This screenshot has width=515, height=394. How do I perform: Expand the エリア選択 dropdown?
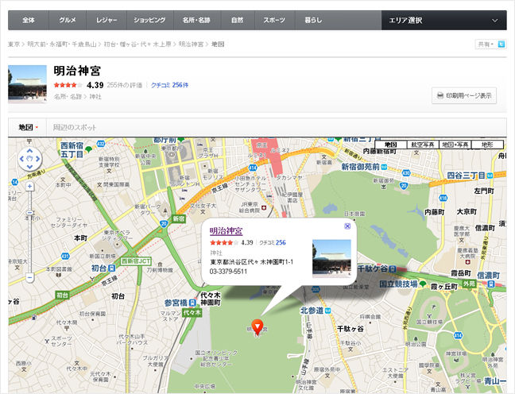(444, 20)
